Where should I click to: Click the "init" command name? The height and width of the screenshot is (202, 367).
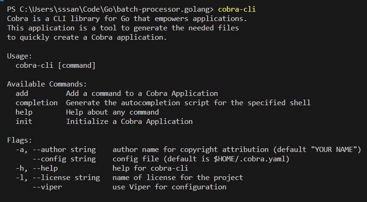pos(24,122)
